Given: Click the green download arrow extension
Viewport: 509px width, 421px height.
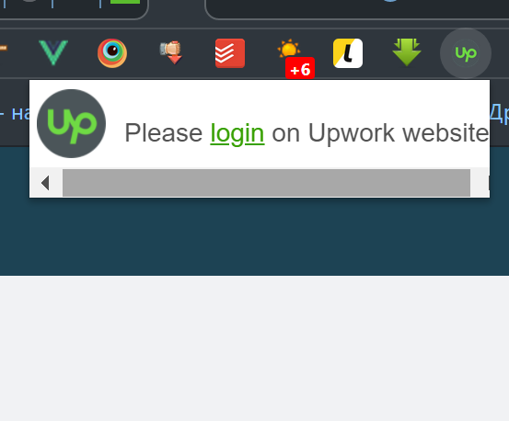Looking at the screenshot, I should point(407,52).
